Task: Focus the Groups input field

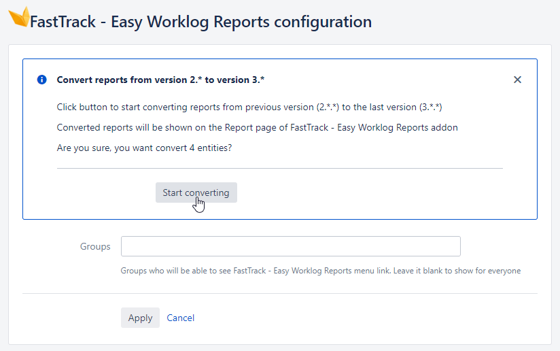Action: pyautogui.click(x=291, y=246)
